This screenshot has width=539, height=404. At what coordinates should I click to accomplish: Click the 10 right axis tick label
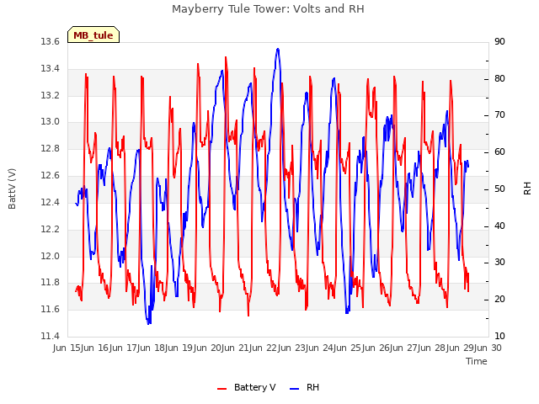point(499,336)
